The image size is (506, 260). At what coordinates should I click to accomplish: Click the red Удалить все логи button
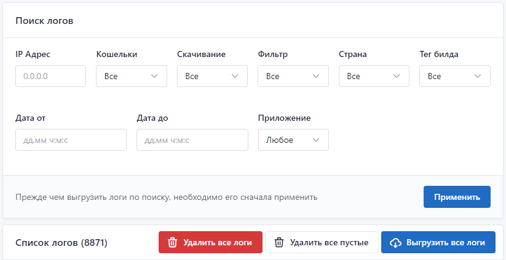210,242
